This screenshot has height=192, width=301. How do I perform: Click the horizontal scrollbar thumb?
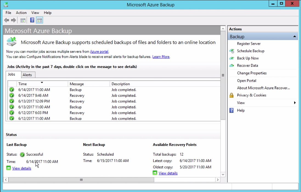(81, 180)
